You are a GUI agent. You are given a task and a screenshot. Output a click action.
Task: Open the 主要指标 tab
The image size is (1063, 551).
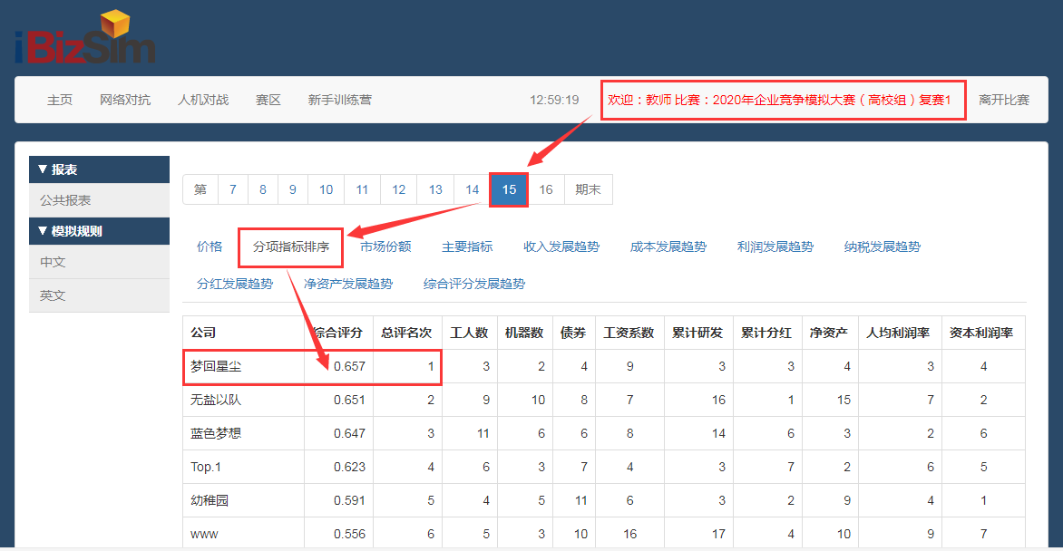467,246
